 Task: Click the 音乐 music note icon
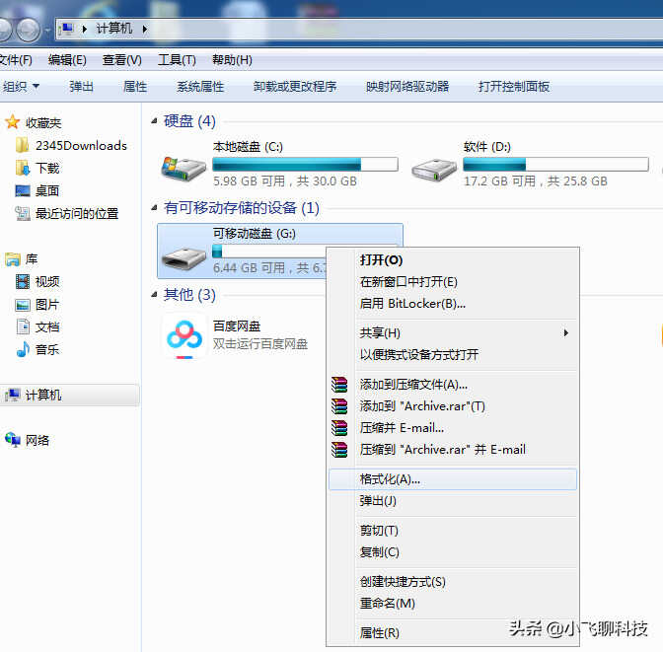click(x=23, y=350)
